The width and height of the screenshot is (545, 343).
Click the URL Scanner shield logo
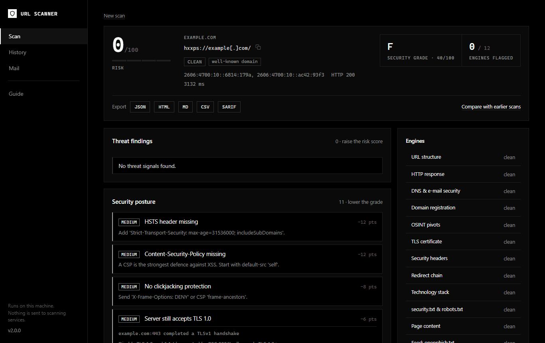point(12,14)
